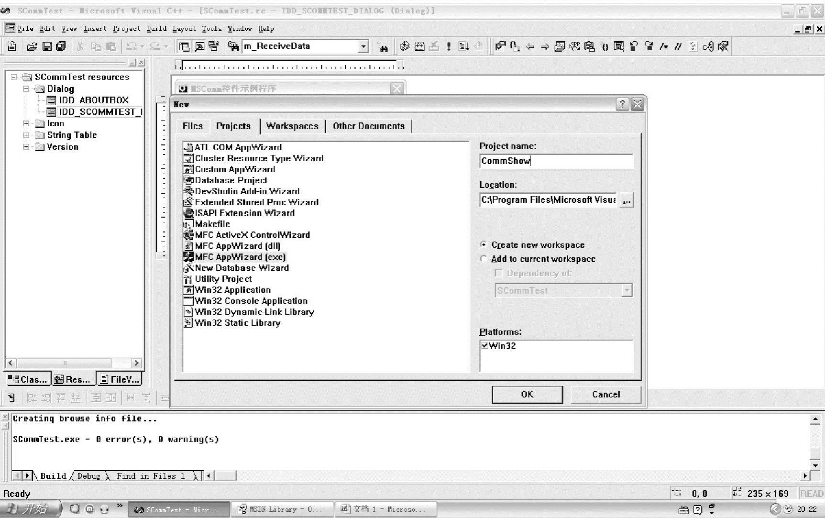Click the right arrow navigation toolbar icon
The width and height of the screenshot is (825, 518).
click(545, 46)
